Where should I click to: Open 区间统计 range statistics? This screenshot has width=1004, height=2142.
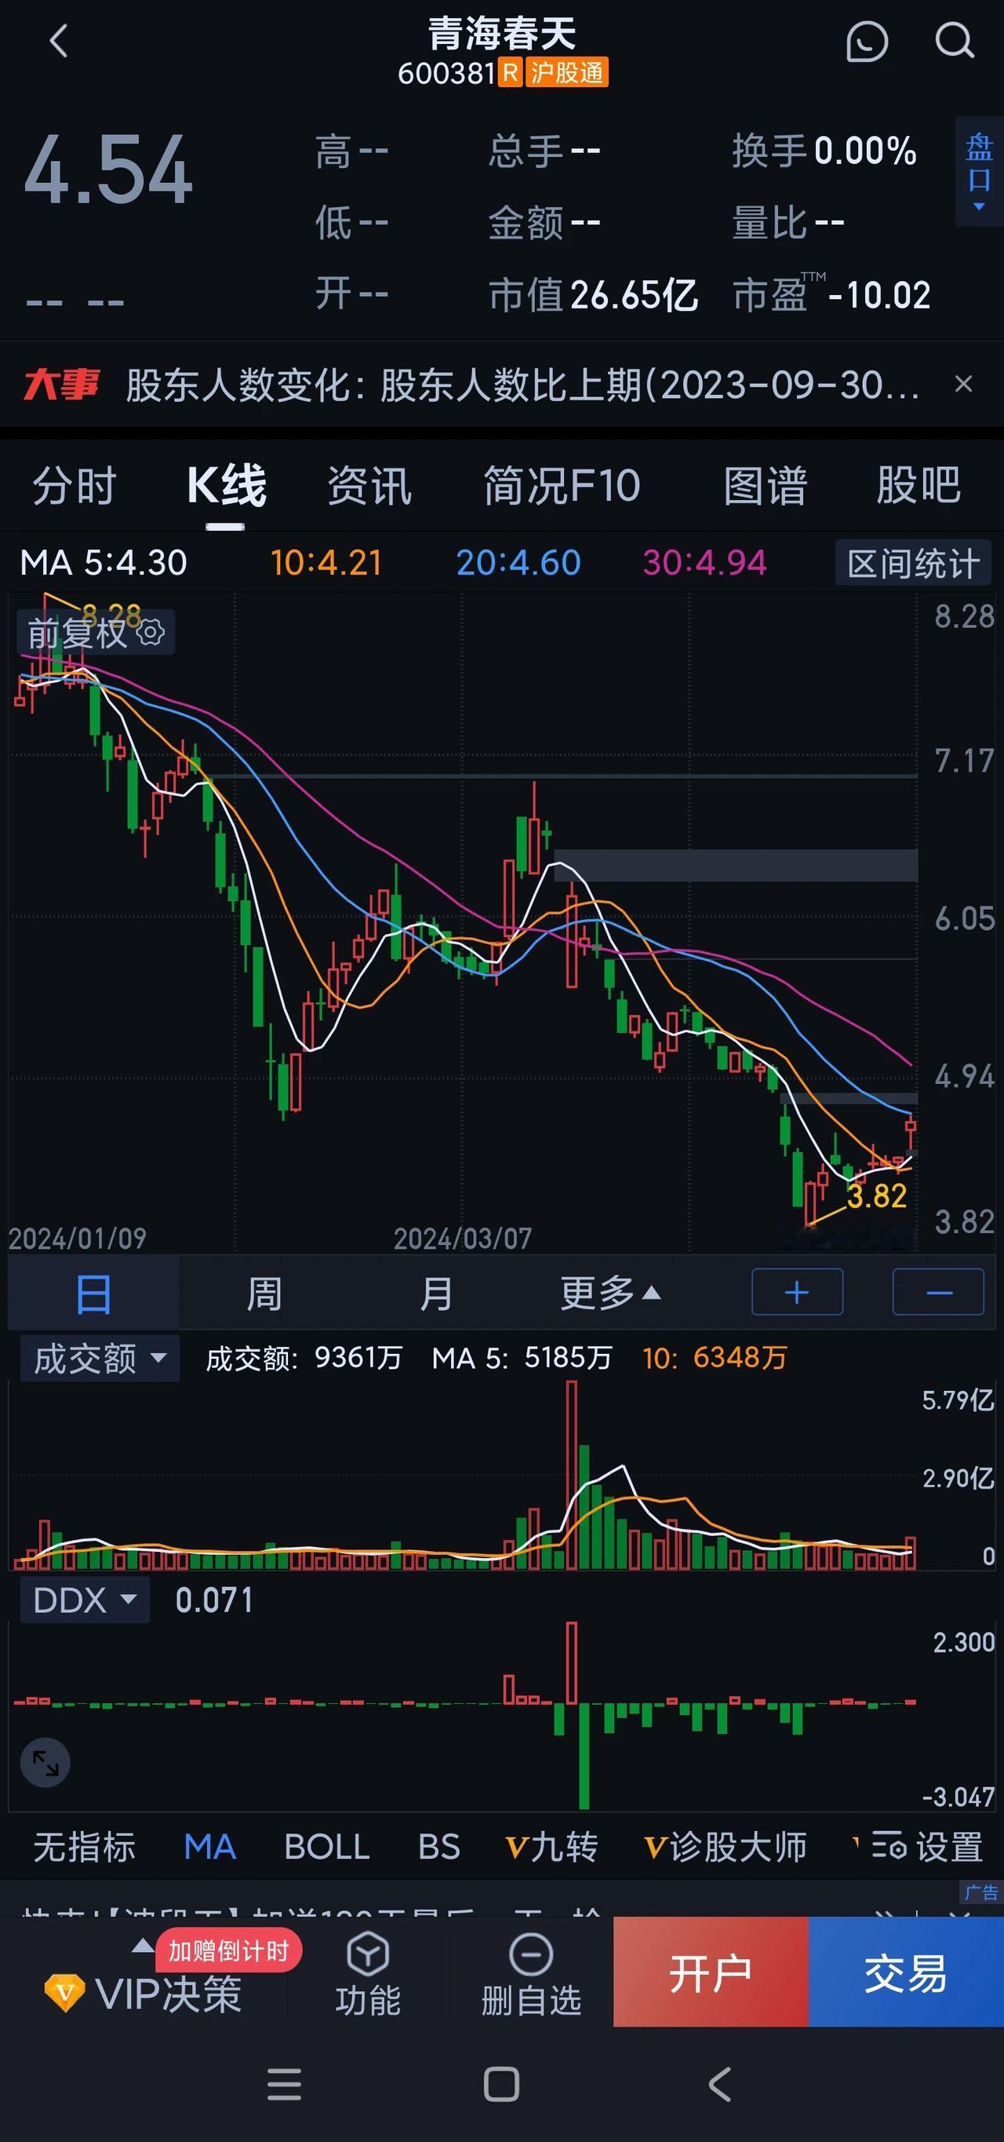pos(912,564)
